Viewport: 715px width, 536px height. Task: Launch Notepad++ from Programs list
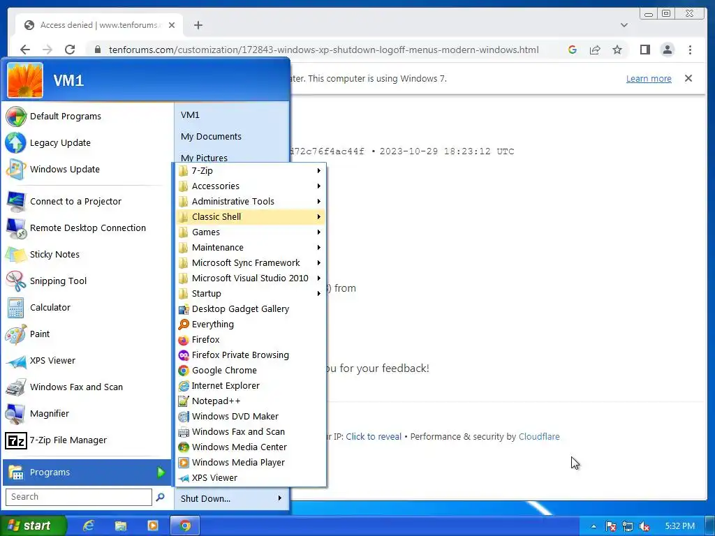click(250, 401)
